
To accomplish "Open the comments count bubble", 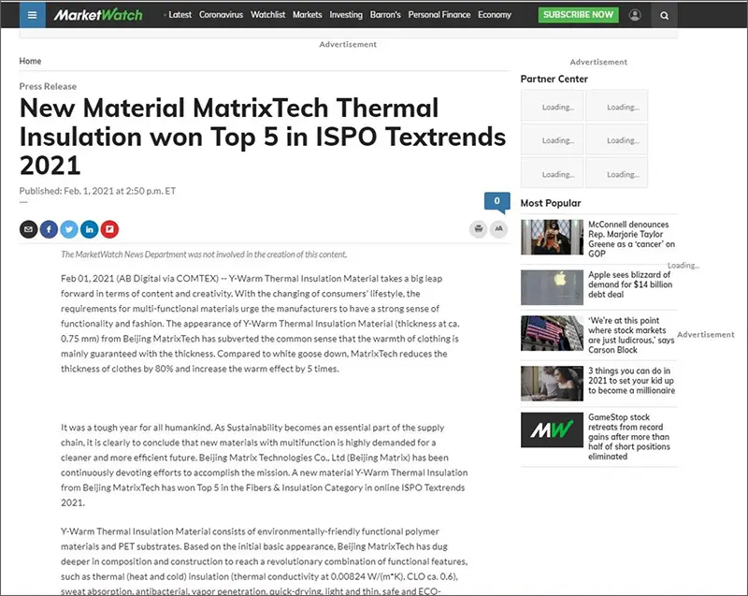I will pyautogui.click(x=496, y=201).
